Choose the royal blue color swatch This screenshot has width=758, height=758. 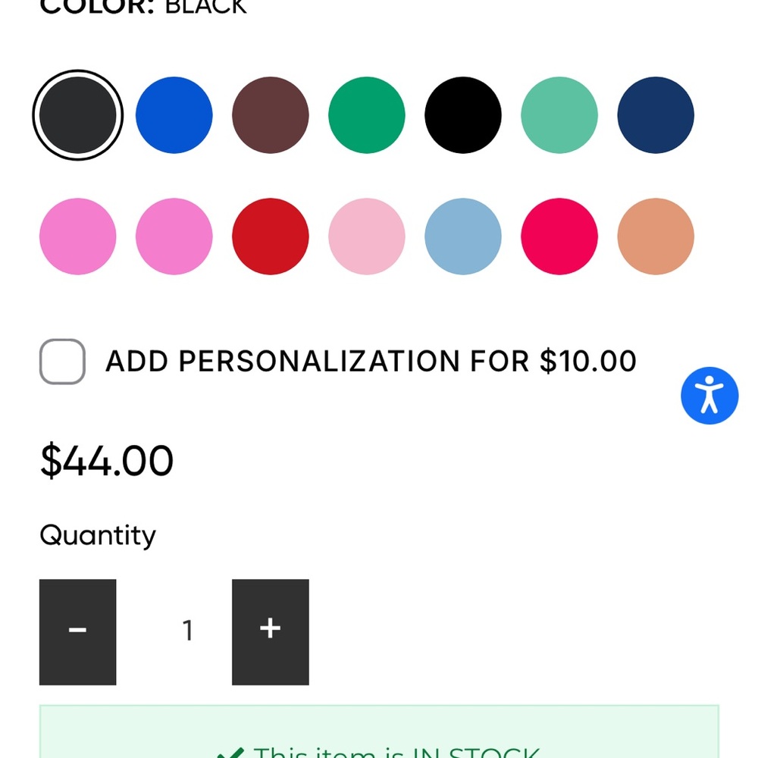point(174,115)
